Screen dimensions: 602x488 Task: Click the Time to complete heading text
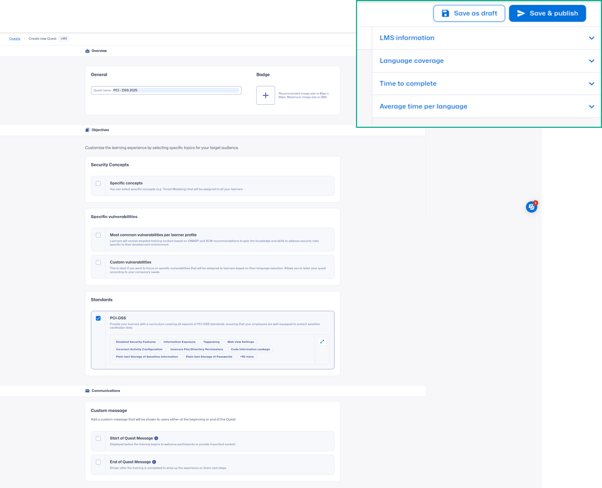click(x=408, y=83)
